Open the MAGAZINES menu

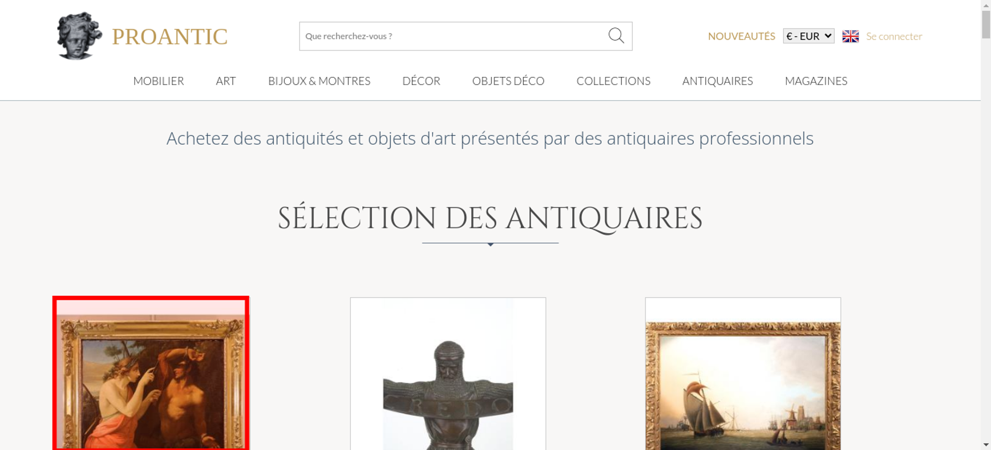tap(816, 81)
